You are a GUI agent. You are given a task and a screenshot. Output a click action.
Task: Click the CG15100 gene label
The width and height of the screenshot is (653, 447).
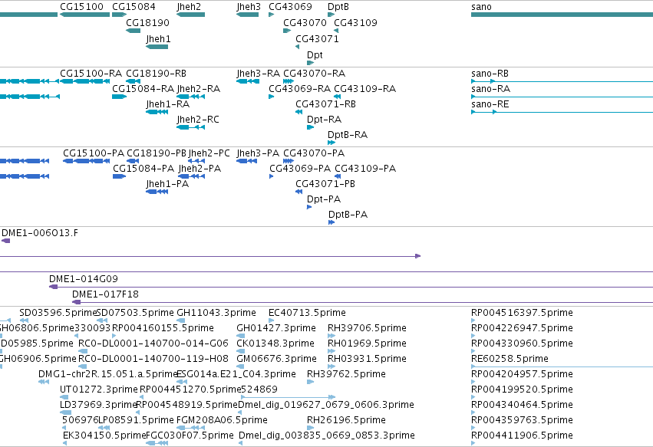(81, 7)
